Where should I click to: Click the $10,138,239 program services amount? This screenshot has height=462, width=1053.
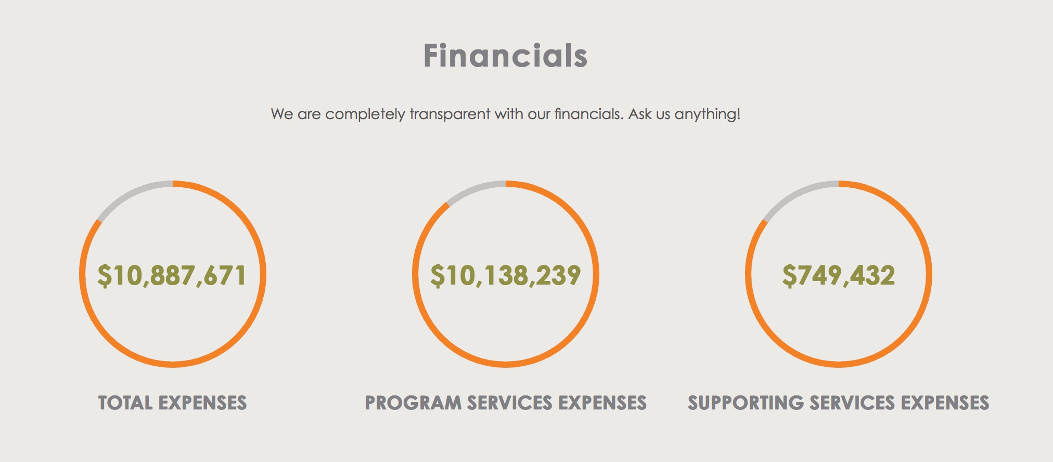point(505,275)
